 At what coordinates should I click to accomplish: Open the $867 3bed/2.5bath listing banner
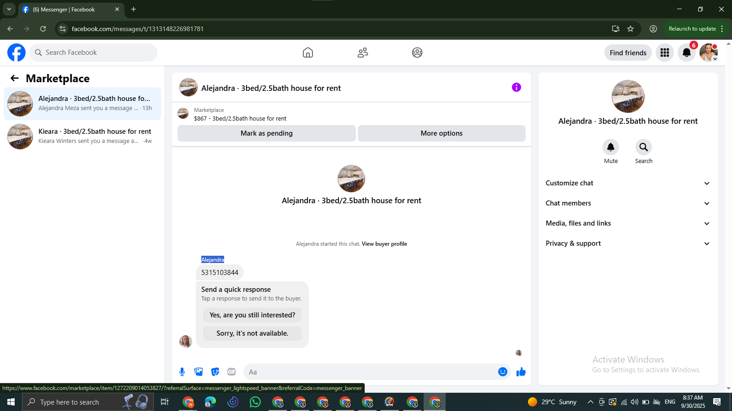tap(351, 114)
